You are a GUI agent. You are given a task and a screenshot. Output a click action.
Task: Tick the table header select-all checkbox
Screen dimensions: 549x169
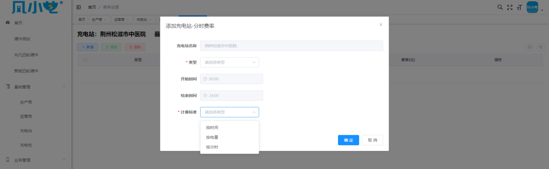(x=85, y=60)
